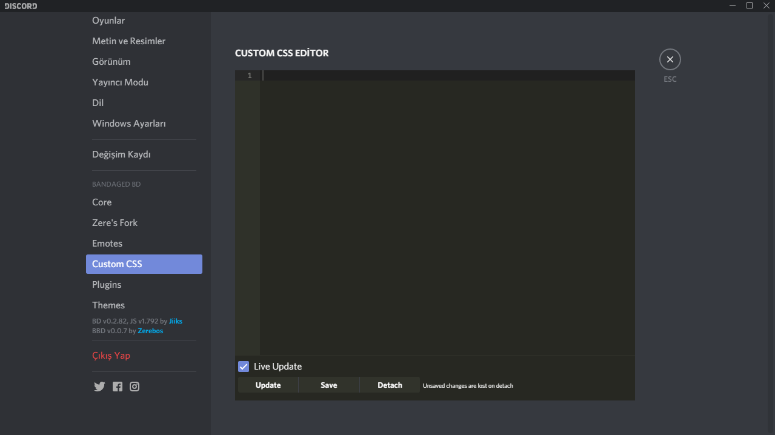View Değişim Kaydı changelog
The width and height of the screenshot is (775, 435).
144,154
